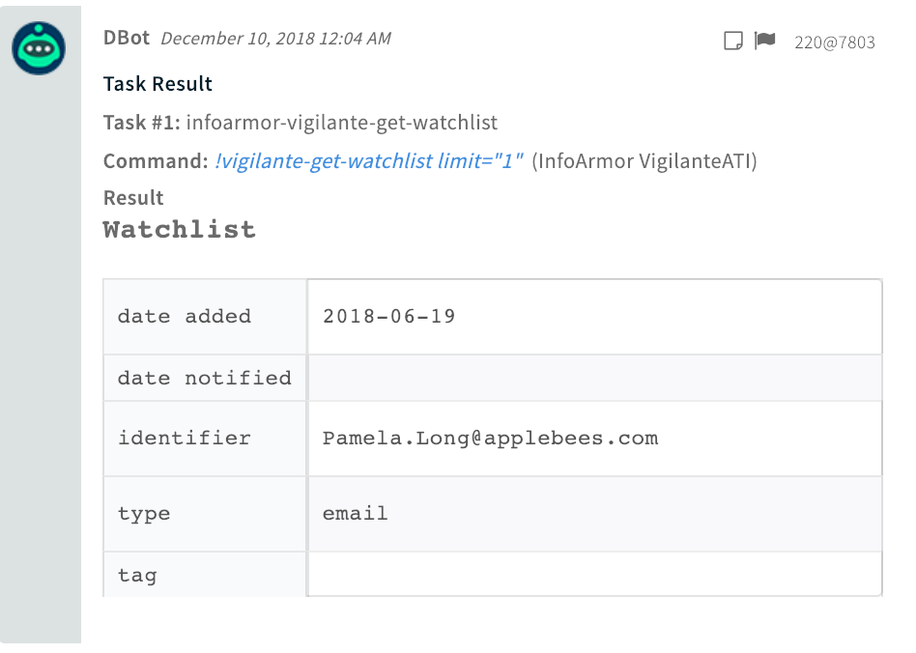This screenshot has width=916, height=653.
Task: Click the date added row label
Action: tap(184, 317)
